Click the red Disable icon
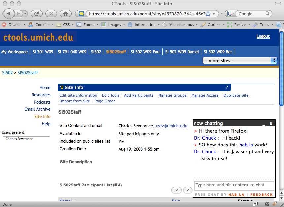284x207 pixels. click(x=4, y=25)
